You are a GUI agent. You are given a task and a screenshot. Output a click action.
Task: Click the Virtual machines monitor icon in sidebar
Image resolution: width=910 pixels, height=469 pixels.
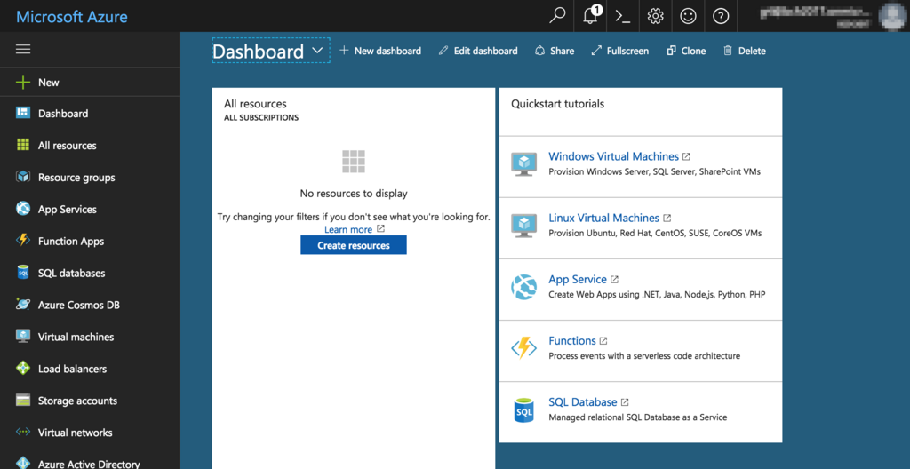click(x=22, y=336)
